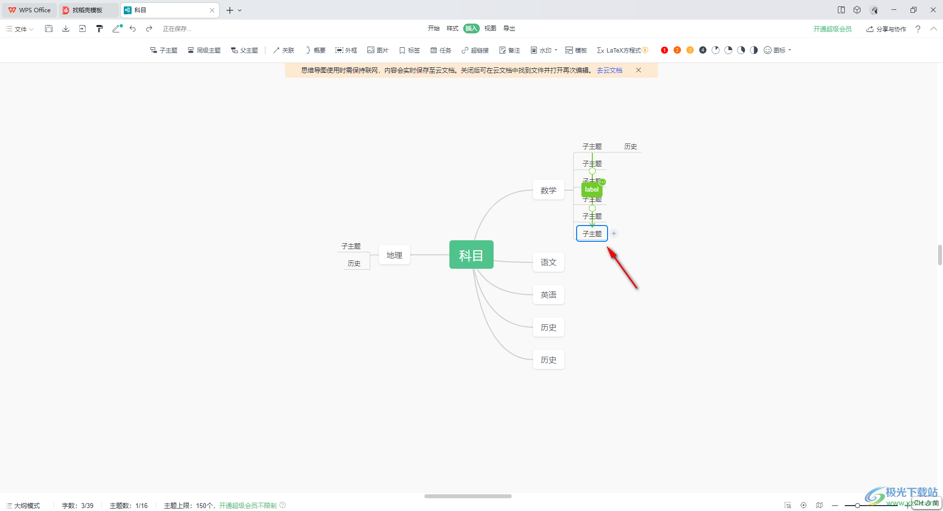Switch to 大纲模式 outline mode
Image resolution: width=943 pixels, height=511 pixels.
point(23,506)
